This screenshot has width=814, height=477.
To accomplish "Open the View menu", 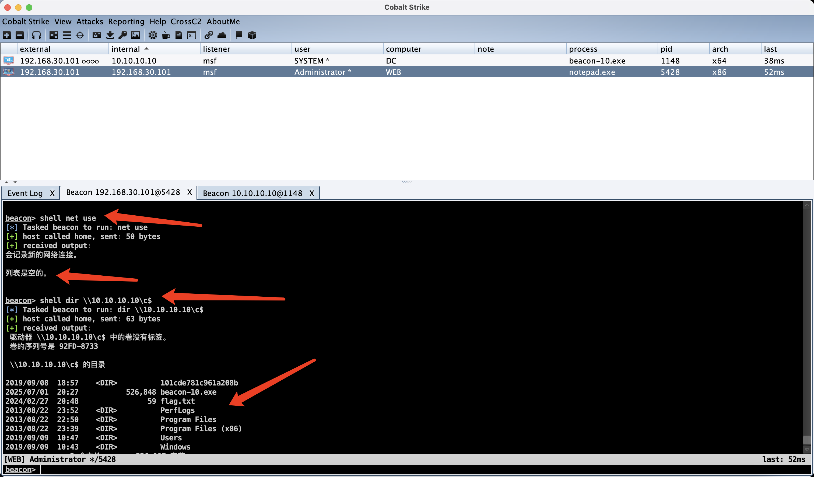I will [63, 21].
